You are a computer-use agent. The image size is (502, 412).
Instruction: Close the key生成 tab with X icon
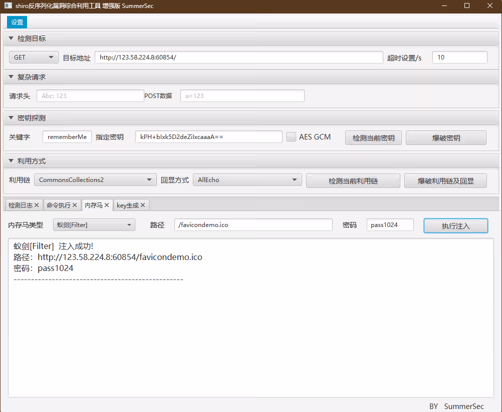click(143, 205)
